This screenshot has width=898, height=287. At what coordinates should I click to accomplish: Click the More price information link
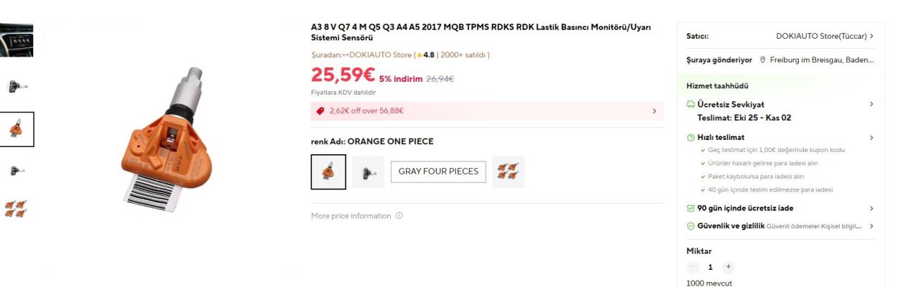351,216
